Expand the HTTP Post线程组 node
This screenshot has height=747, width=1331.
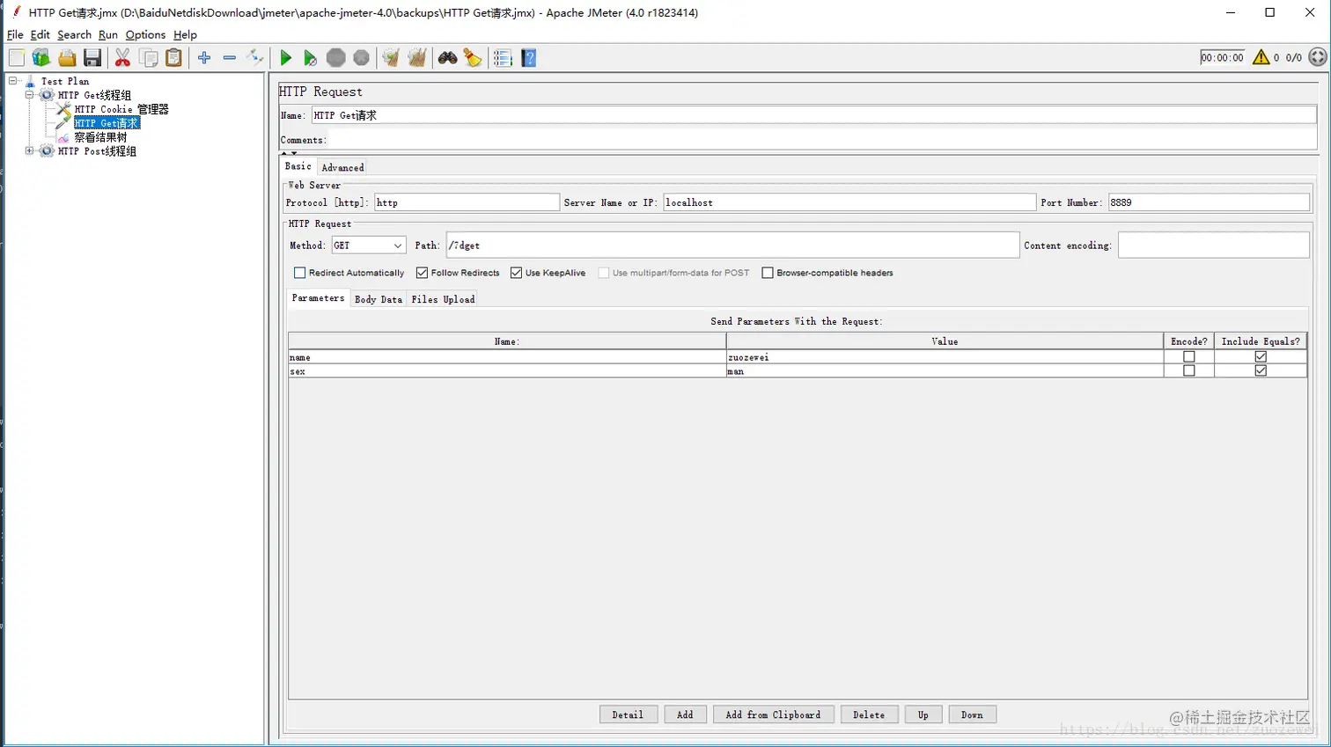(x=27, y=150)
